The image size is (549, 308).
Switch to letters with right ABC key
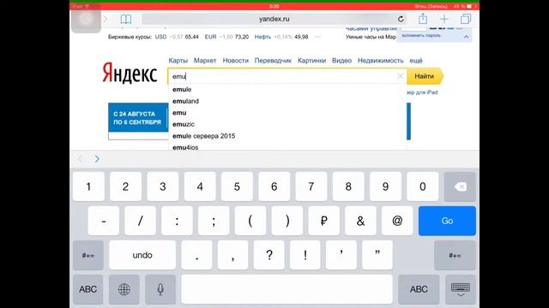coord(419,289)
